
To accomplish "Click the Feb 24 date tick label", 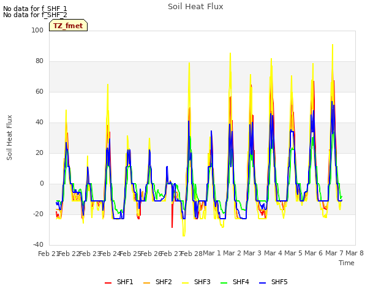I will coord(110,254).
